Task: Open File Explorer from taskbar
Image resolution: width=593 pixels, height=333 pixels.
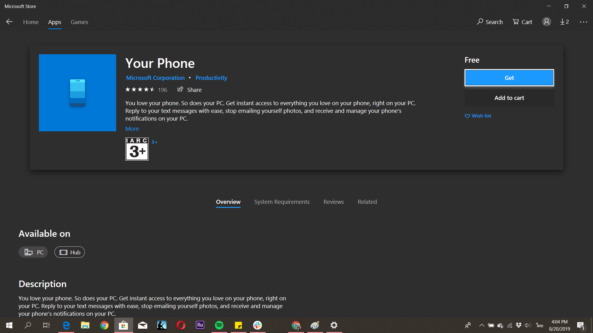Action: [x=85, y=325]
